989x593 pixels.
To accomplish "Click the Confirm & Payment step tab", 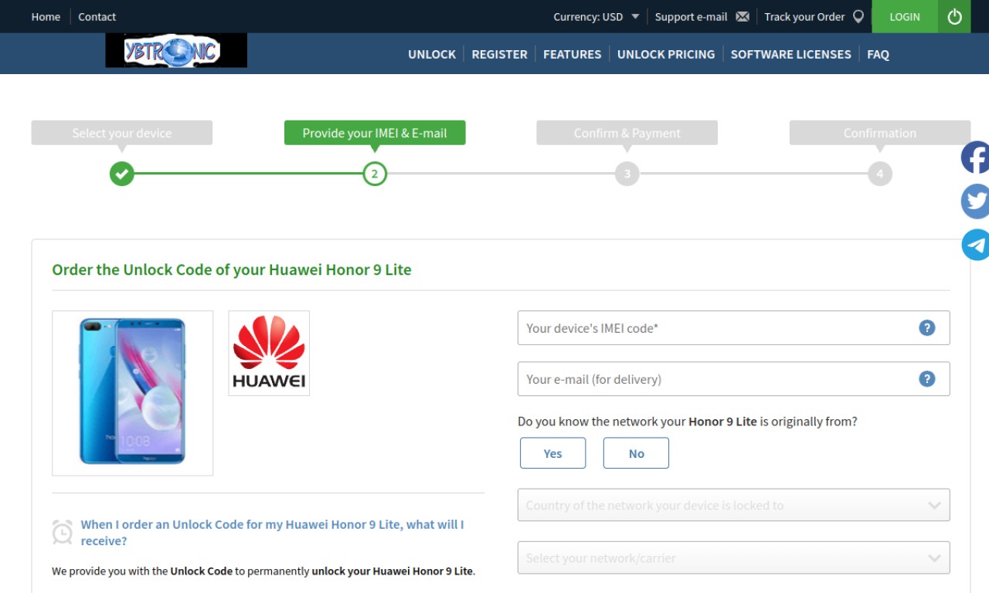I will (x=627, y=133).
